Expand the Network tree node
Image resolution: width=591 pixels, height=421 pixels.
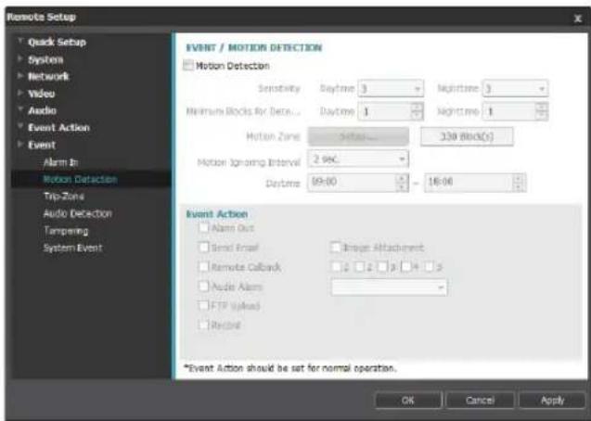click(x=20, y=76)
